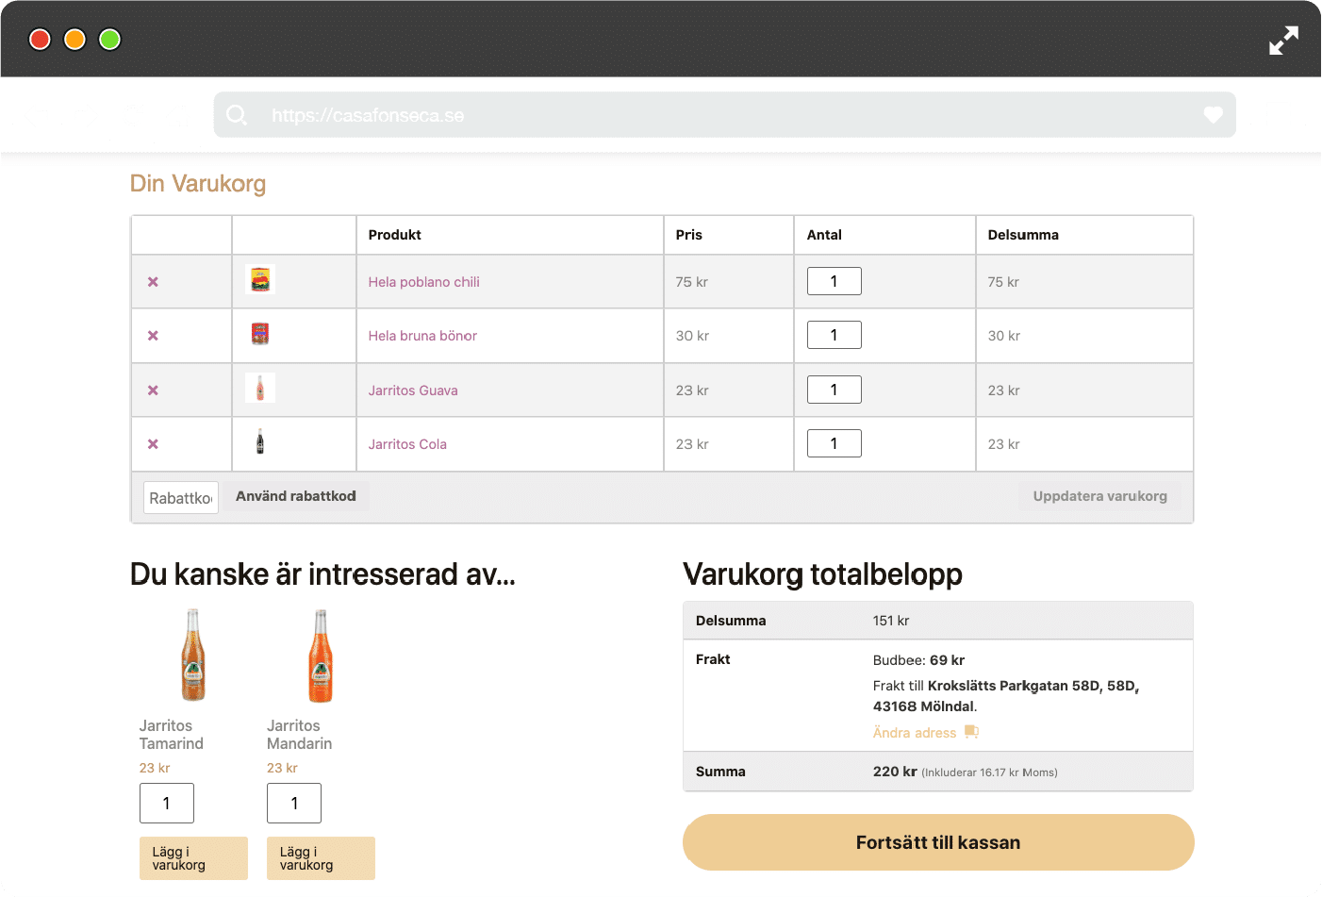Click Jarritos Tamarind product name
This screenshot has height=897, width=1322.
pyautogui.click(x=172, y=735)
